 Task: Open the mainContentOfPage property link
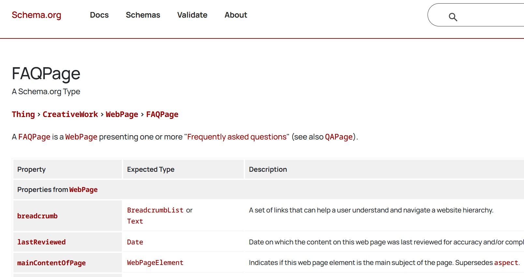tap(51, 263)
